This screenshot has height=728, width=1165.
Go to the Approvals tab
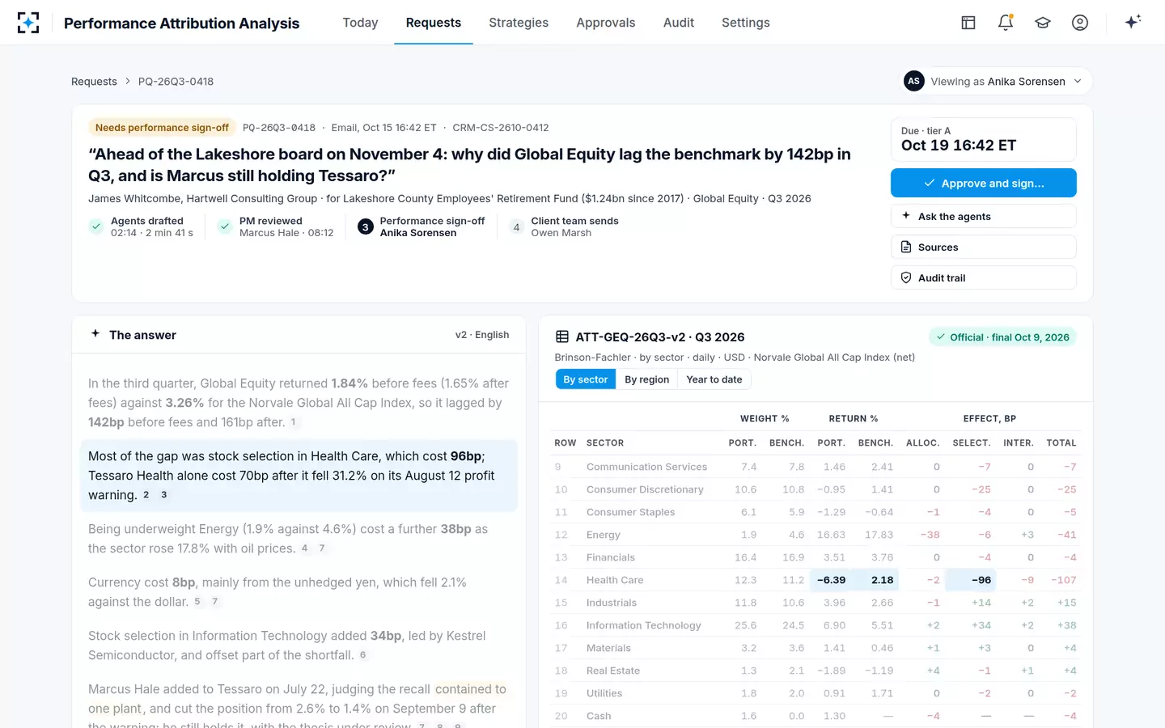(606, 23)
